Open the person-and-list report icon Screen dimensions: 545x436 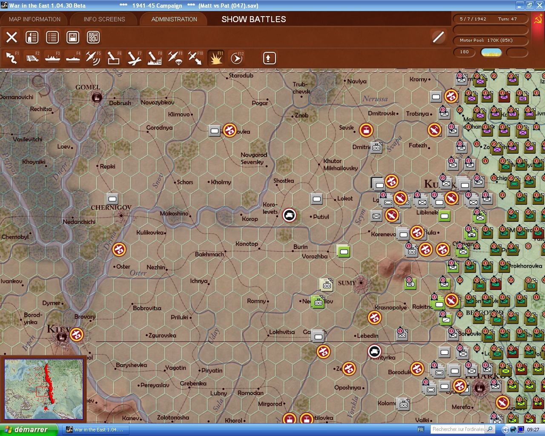[x=32, y=37]
